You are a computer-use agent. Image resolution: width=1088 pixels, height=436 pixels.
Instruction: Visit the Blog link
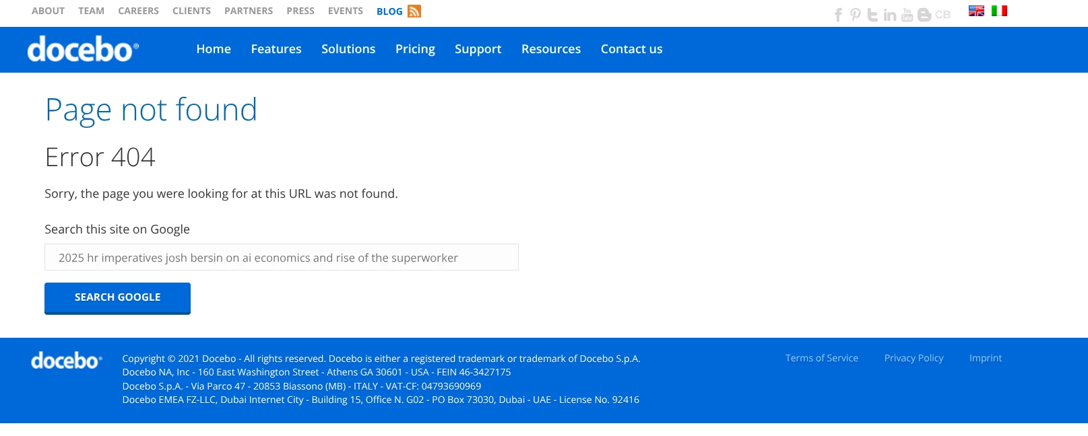[x=389, y=11]
